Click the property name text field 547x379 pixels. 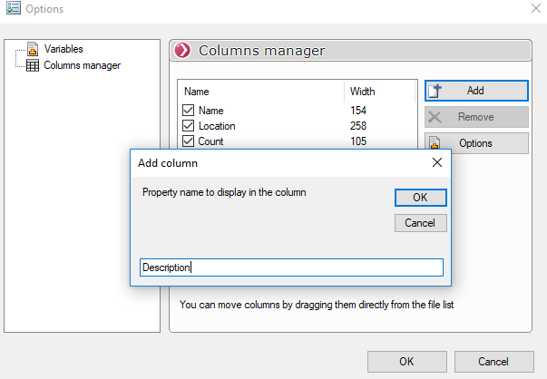(290, 267)
